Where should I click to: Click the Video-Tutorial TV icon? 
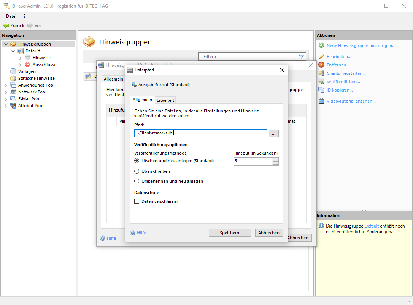click(x=321, y=101)
